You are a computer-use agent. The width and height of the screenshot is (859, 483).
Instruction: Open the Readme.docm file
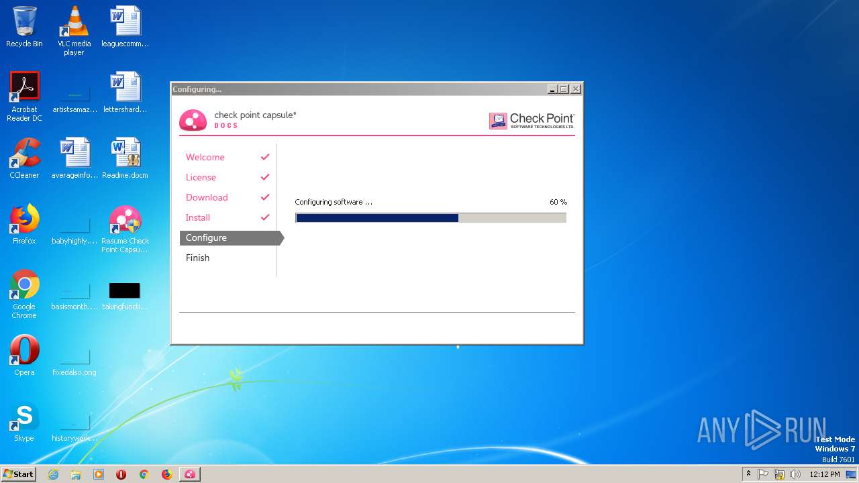coord(125,158)
